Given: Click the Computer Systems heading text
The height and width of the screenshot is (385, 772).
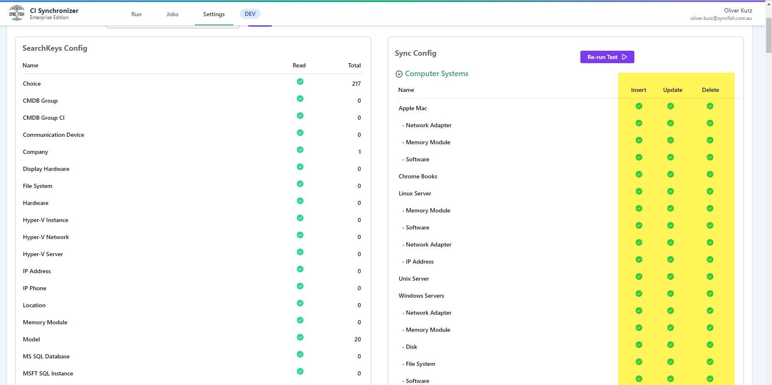Looking at the screenshot, I should pos(437,74).
